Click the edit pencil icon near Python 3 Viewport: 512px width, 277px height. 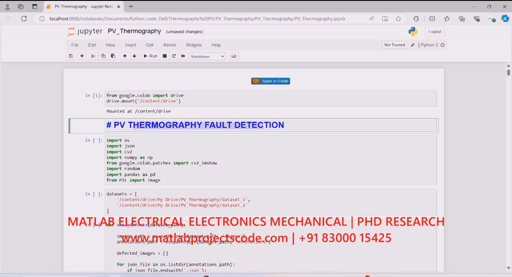tap(413, 45)
